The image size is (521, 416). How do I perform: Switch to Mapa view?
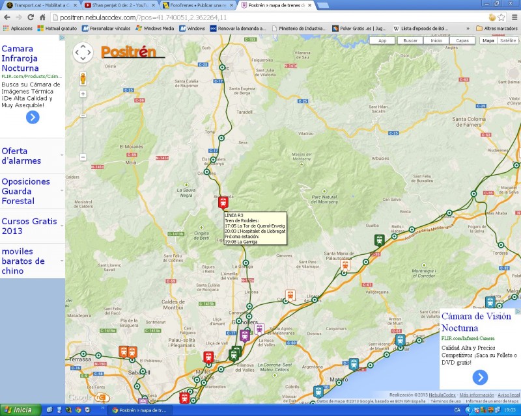point(488,40)
